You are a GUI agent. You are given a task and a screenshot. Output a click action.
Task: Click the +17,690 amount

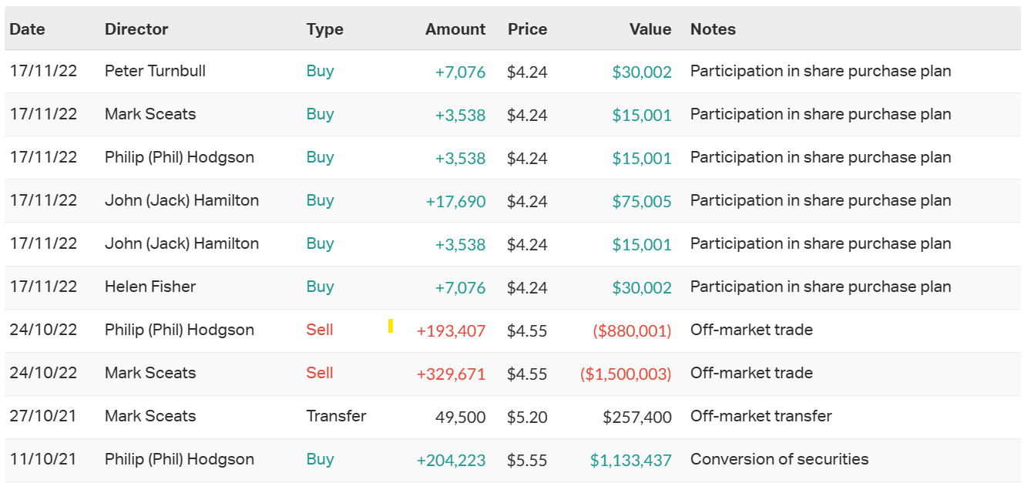click(455, 202)
